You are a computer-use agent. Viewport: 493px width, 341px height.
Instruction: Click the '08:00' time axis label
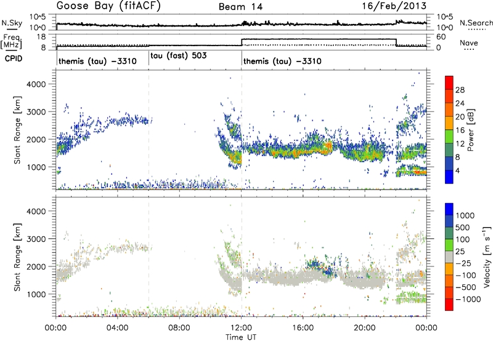[x=179, y=328]
